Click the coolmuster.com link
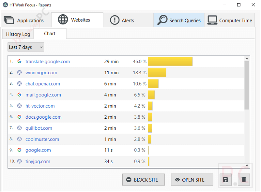Image resolution: width=261 pixels, height=192 pixels. tap(42, 139)
